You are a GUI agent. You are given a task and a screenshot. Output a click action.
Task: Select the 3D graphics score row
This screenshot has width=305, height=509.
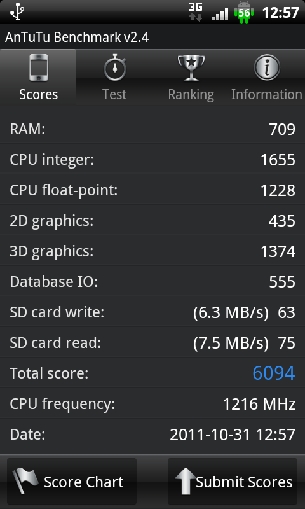tap(152, 251)
